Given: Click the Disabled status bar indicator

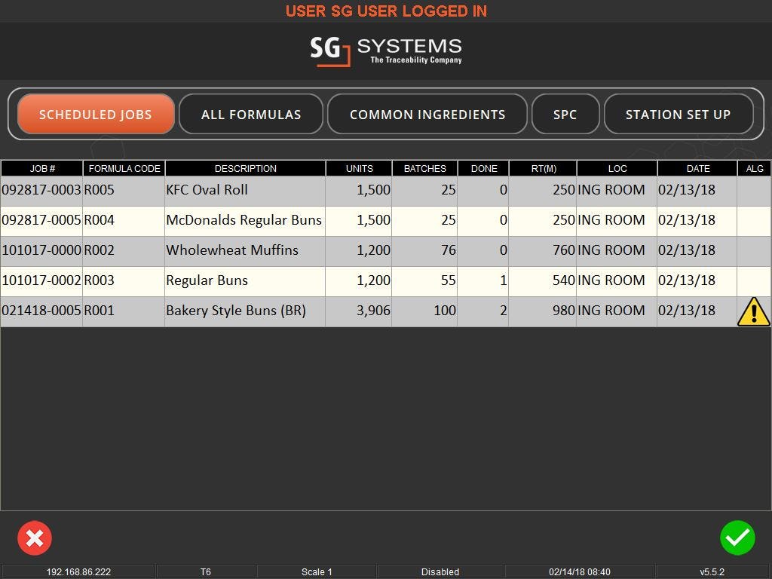Looking at the screenshot, I should tap(440, 571).
